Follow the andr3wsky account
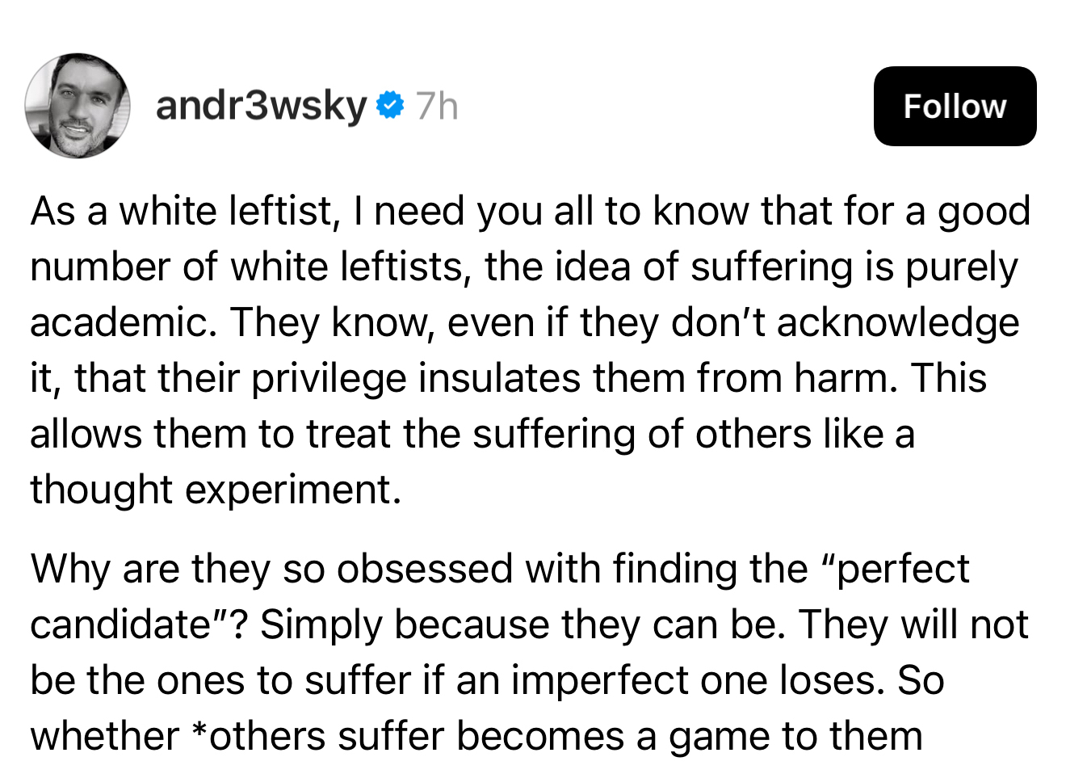1066x778 pixels. 955,106
